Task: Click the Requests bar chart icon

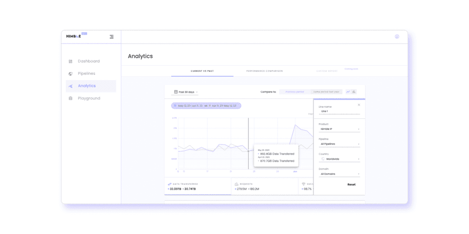Action: point(237,184)
